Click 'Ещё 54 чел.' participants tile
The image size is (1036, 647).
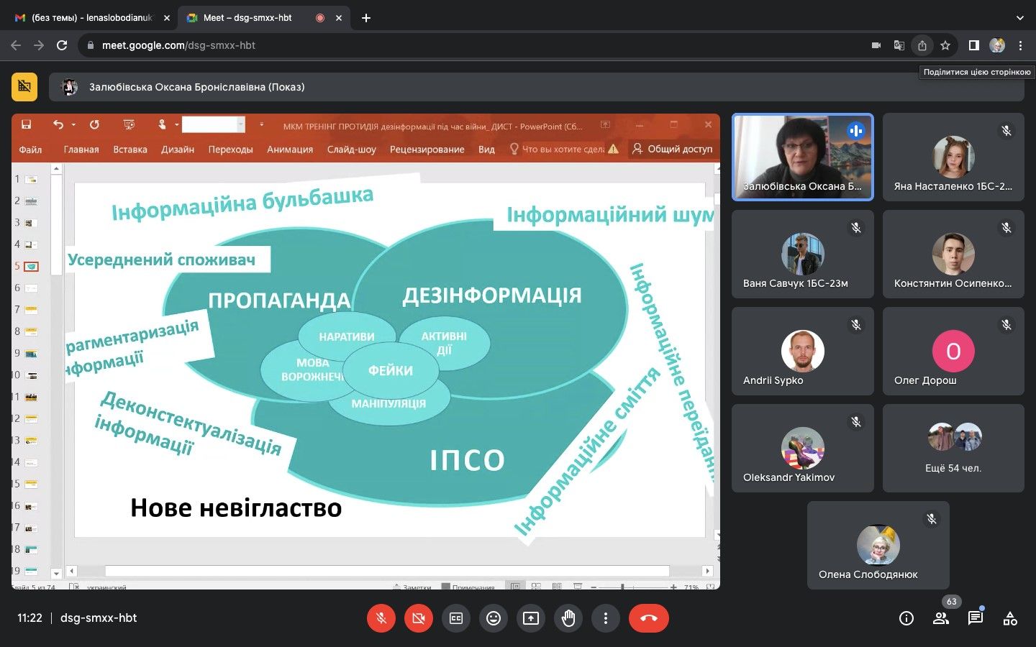pyautogui.click(x=953, y=448)
